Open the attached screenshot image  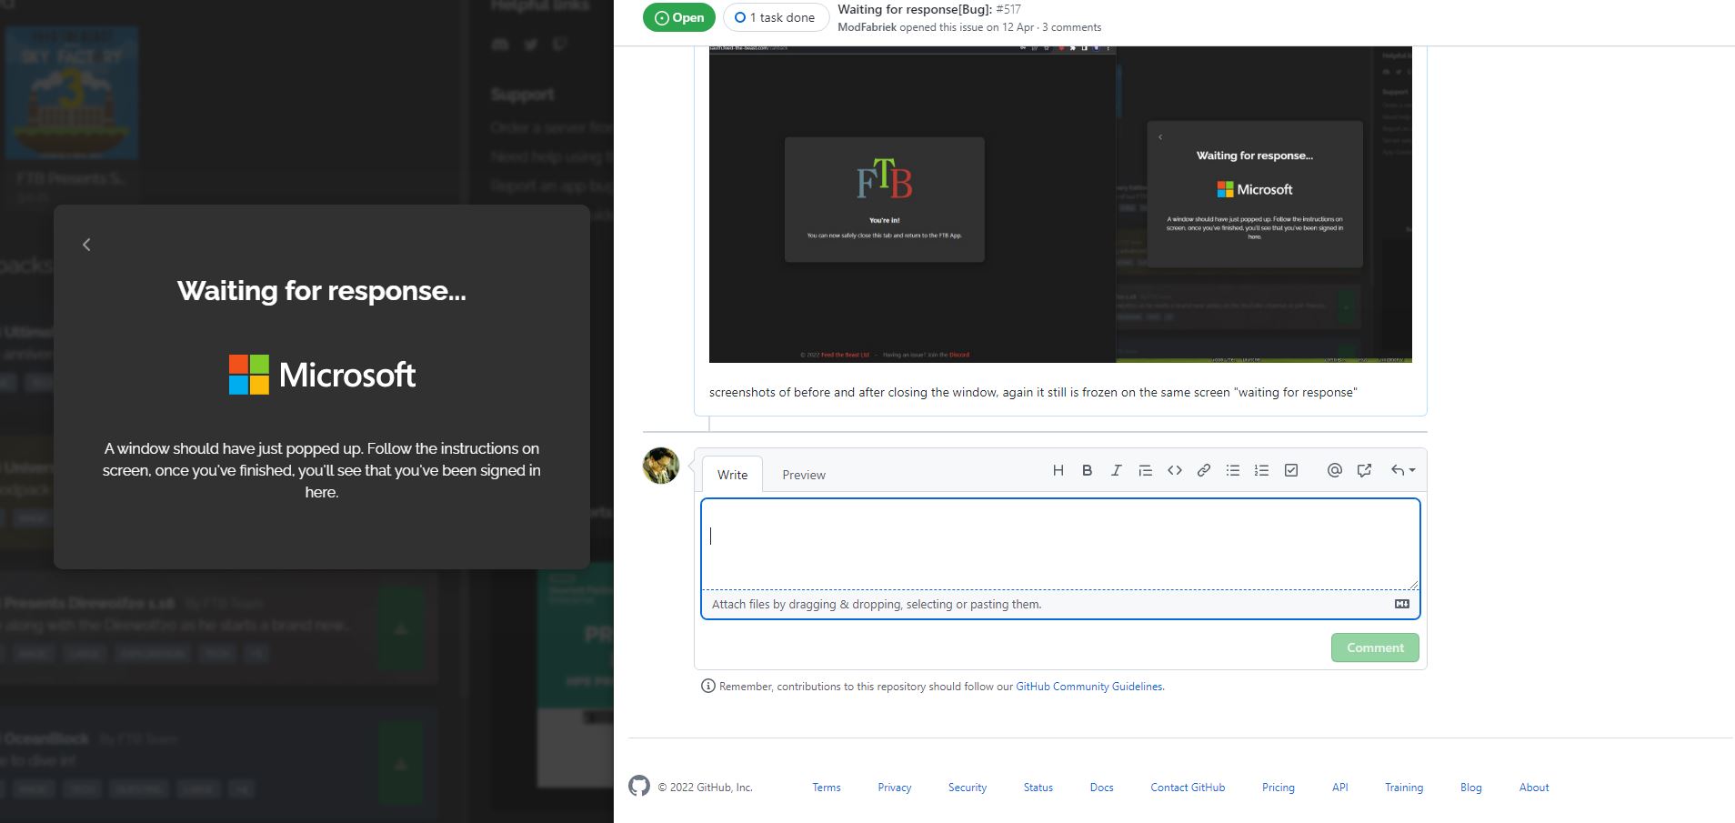1060,204
